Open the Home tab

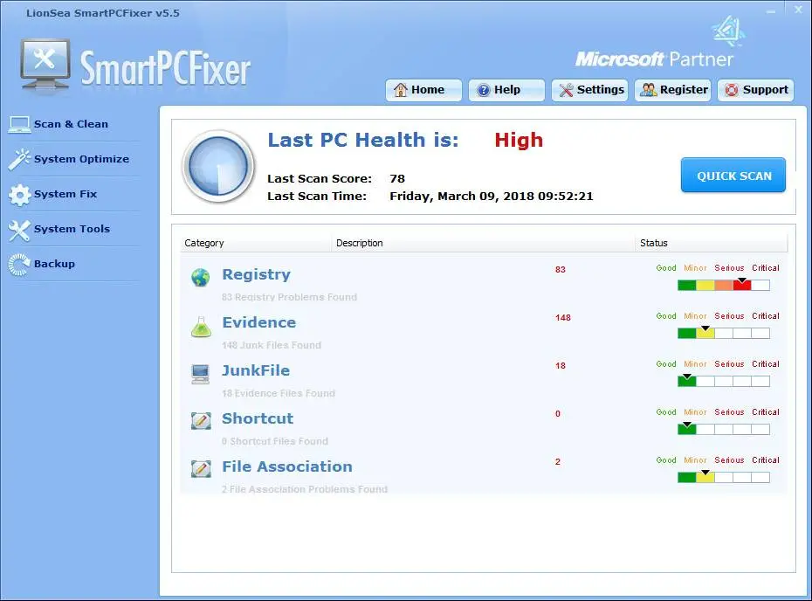point(423,90)
